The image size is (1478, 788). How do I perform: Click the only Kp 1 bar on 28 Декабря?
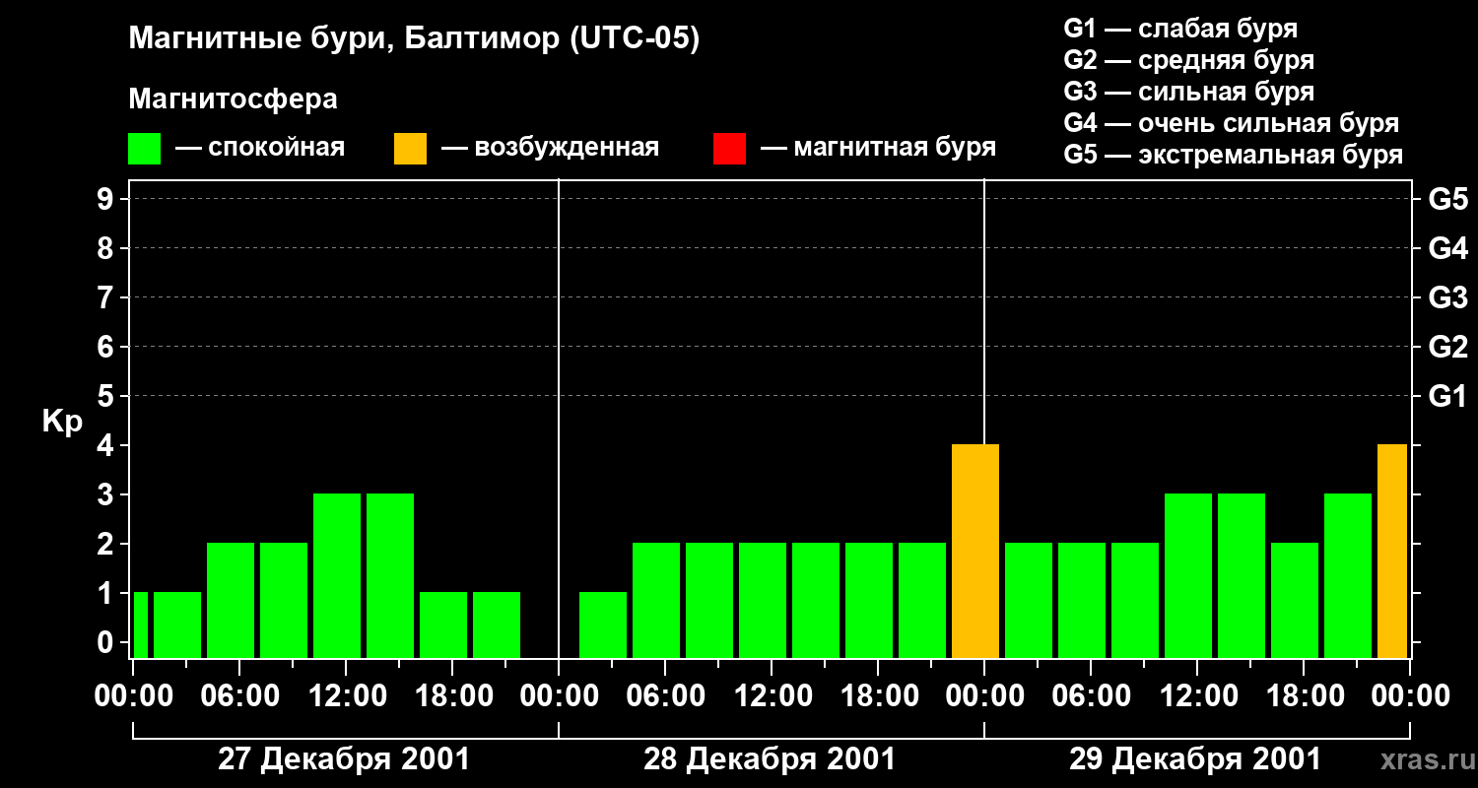(x=603, y=625)
